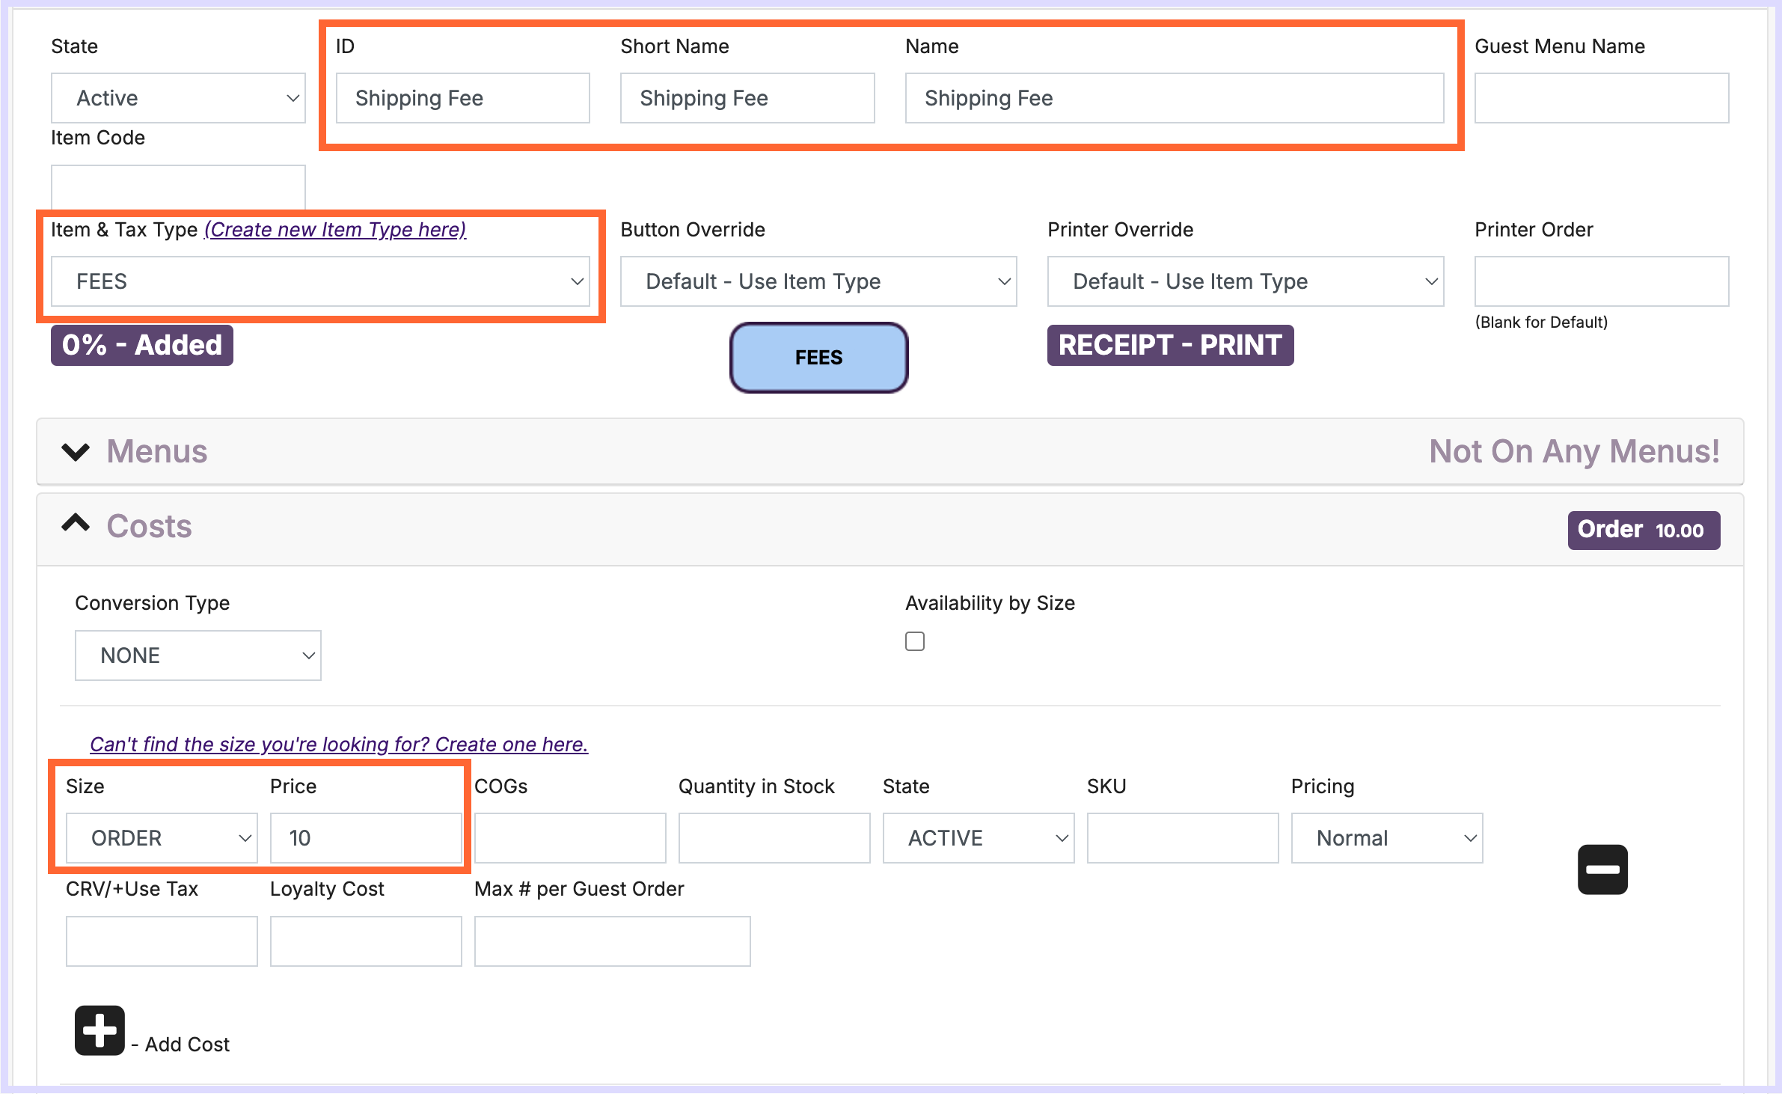Open Item & Tax Type FEES dropdown
The width and height of the screenshot is (1782, 1094).
click(x=320, y=281)
